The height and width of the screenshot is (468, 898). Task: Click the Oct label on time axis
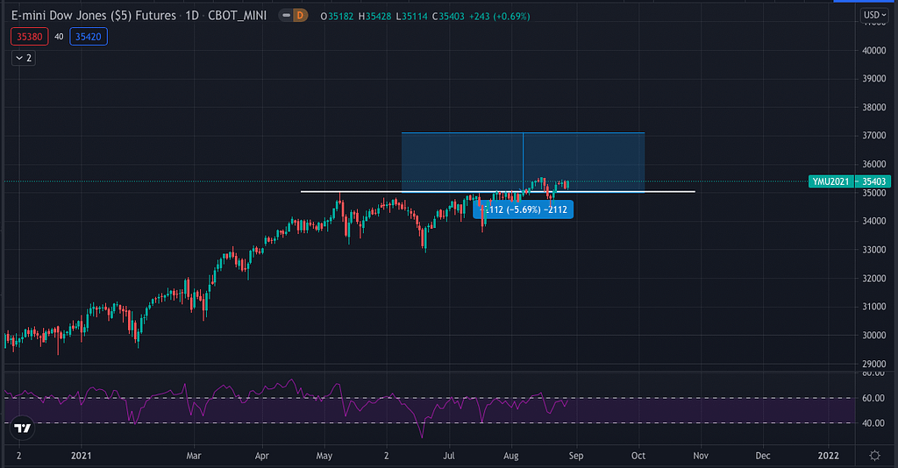tap(638, 456)
